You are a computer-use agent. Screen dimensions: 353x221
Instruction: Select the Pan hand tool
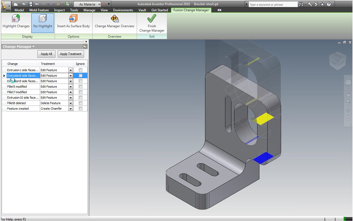click(348, 95)
